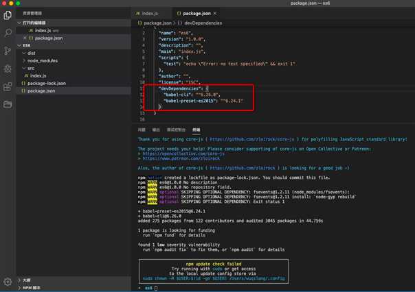Screen dimensions: 415x292
Task: Close package.json in Open Editors list
Action: pyautogui.click(x=25, y=38)
